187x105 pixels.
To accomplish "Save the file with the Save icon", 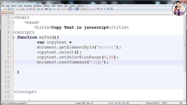I will tap(9, 9).
